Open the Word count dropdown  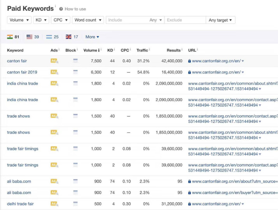point(88,20)
